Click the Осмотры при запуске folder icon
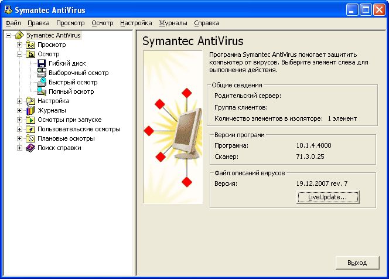The image size is (389, 279). click(x=30, y=120)
